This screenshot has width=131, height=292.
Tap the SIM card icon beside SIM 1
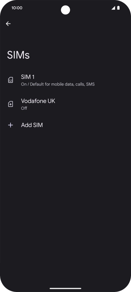tap(10, 80)
